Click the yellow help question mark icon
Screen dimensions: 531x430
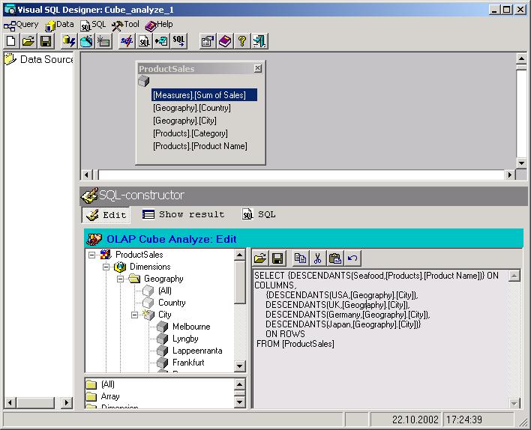pos(241,41)
